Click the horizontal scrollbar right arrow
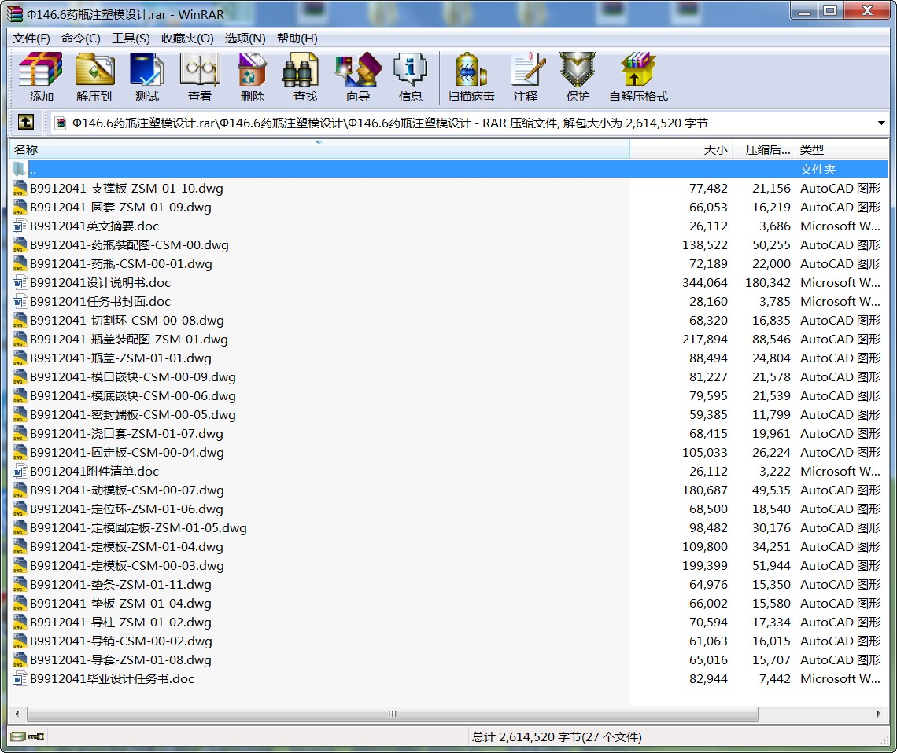 pyautogui.click(x=879, y=714)
